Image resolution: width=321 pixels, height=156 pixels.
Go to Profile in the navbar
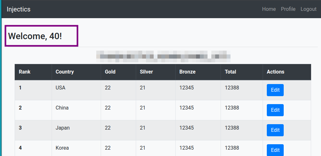(x=288, y=9)
